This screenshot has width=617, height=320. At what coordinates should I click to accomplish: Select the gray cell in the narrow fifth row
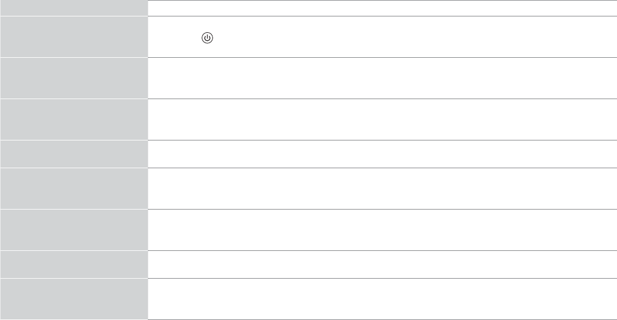pos(74,154)
